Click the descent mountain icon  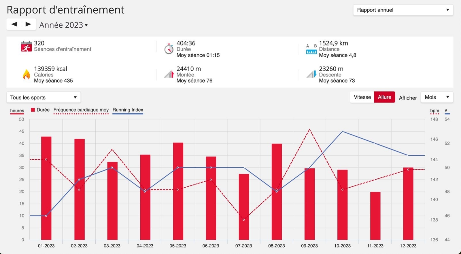pyautogui.click(x=311, y=75)
